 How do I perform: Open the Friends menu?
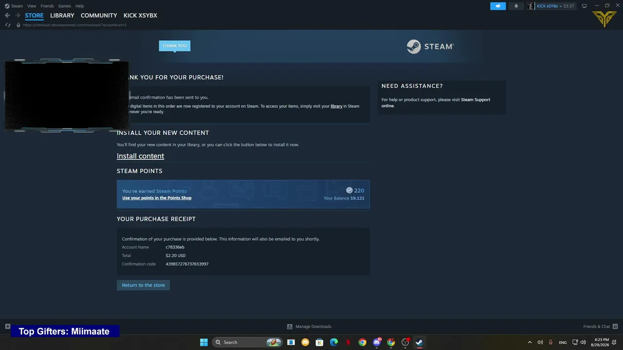point(47,6)
